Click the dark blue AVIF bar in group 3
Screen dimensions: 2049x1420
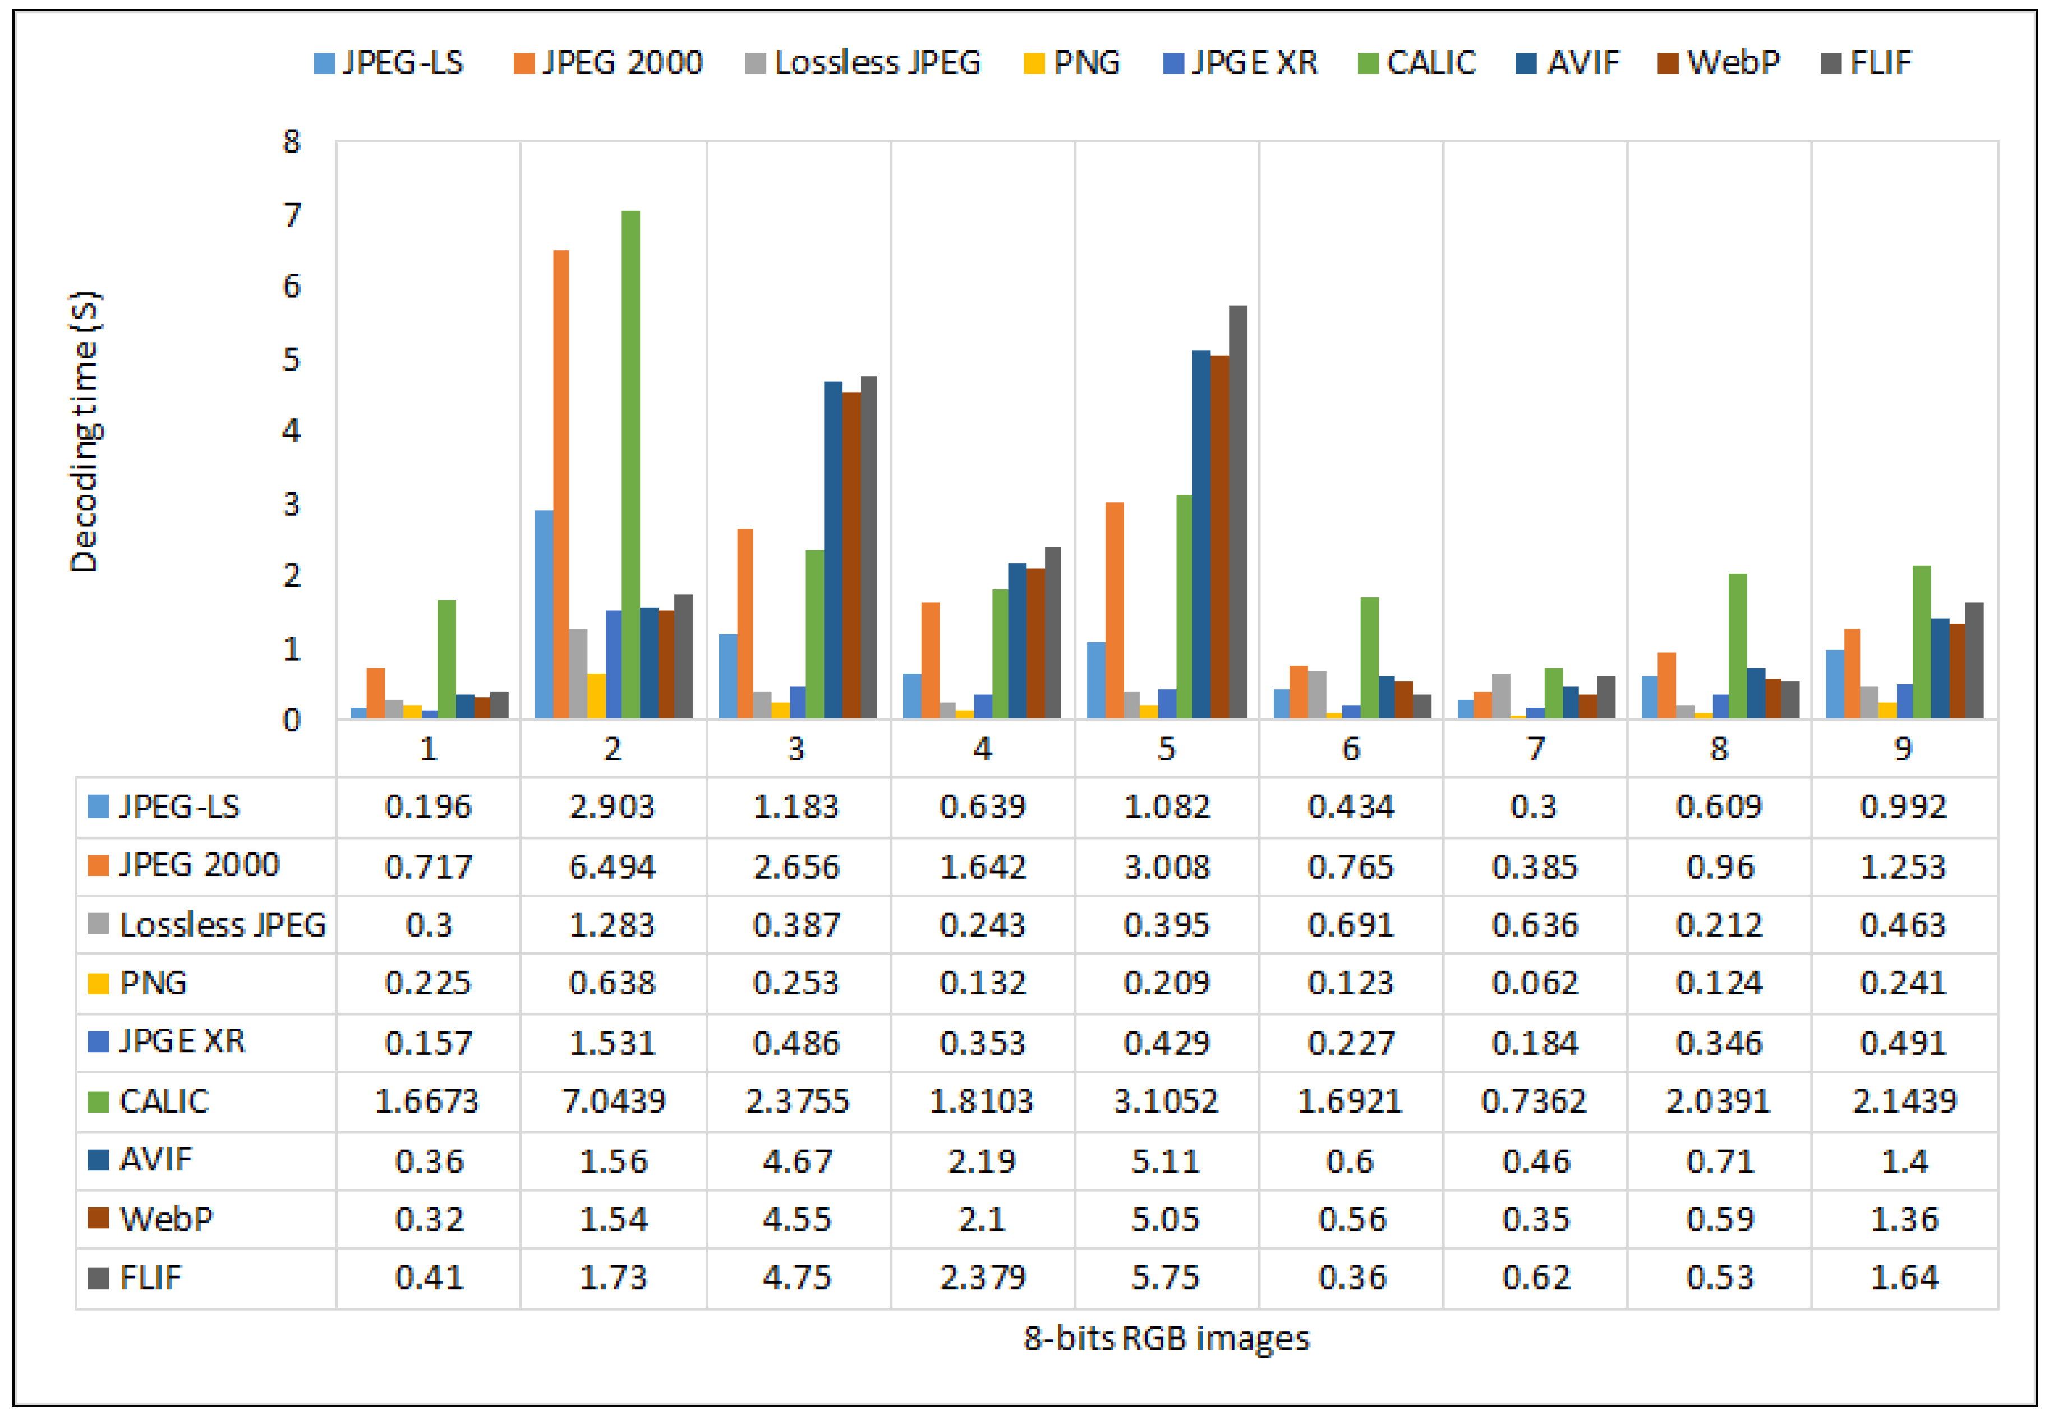pyautogui.click(x=833, y=550)
